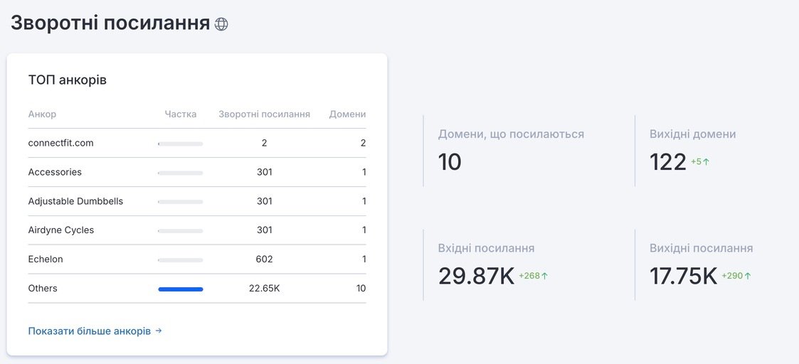This screenshot has height=364, width=799.
Task: Click the blue share bar for Others
Action: click(181, 289)
